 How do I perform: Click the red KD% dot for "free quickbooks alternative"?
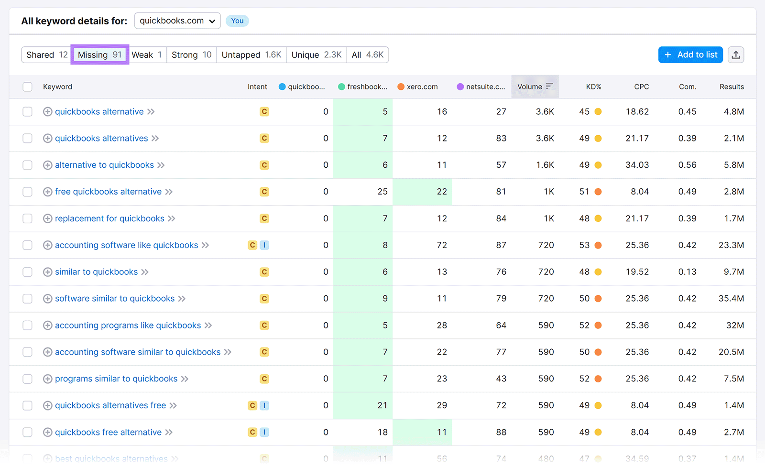click(x=598, y=192)
